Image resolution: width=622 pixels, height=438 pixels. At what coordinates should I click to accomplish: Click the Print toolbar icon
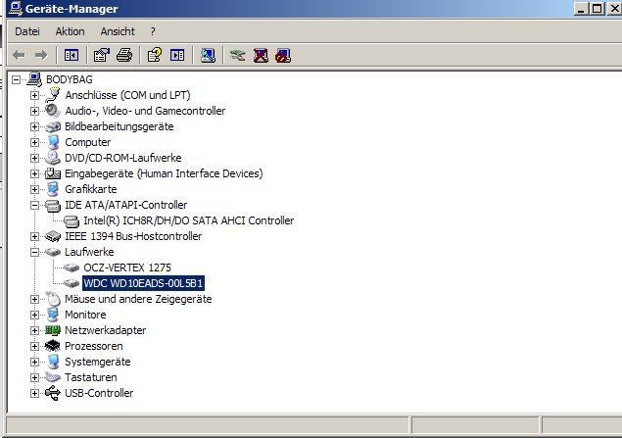[124, 55]
